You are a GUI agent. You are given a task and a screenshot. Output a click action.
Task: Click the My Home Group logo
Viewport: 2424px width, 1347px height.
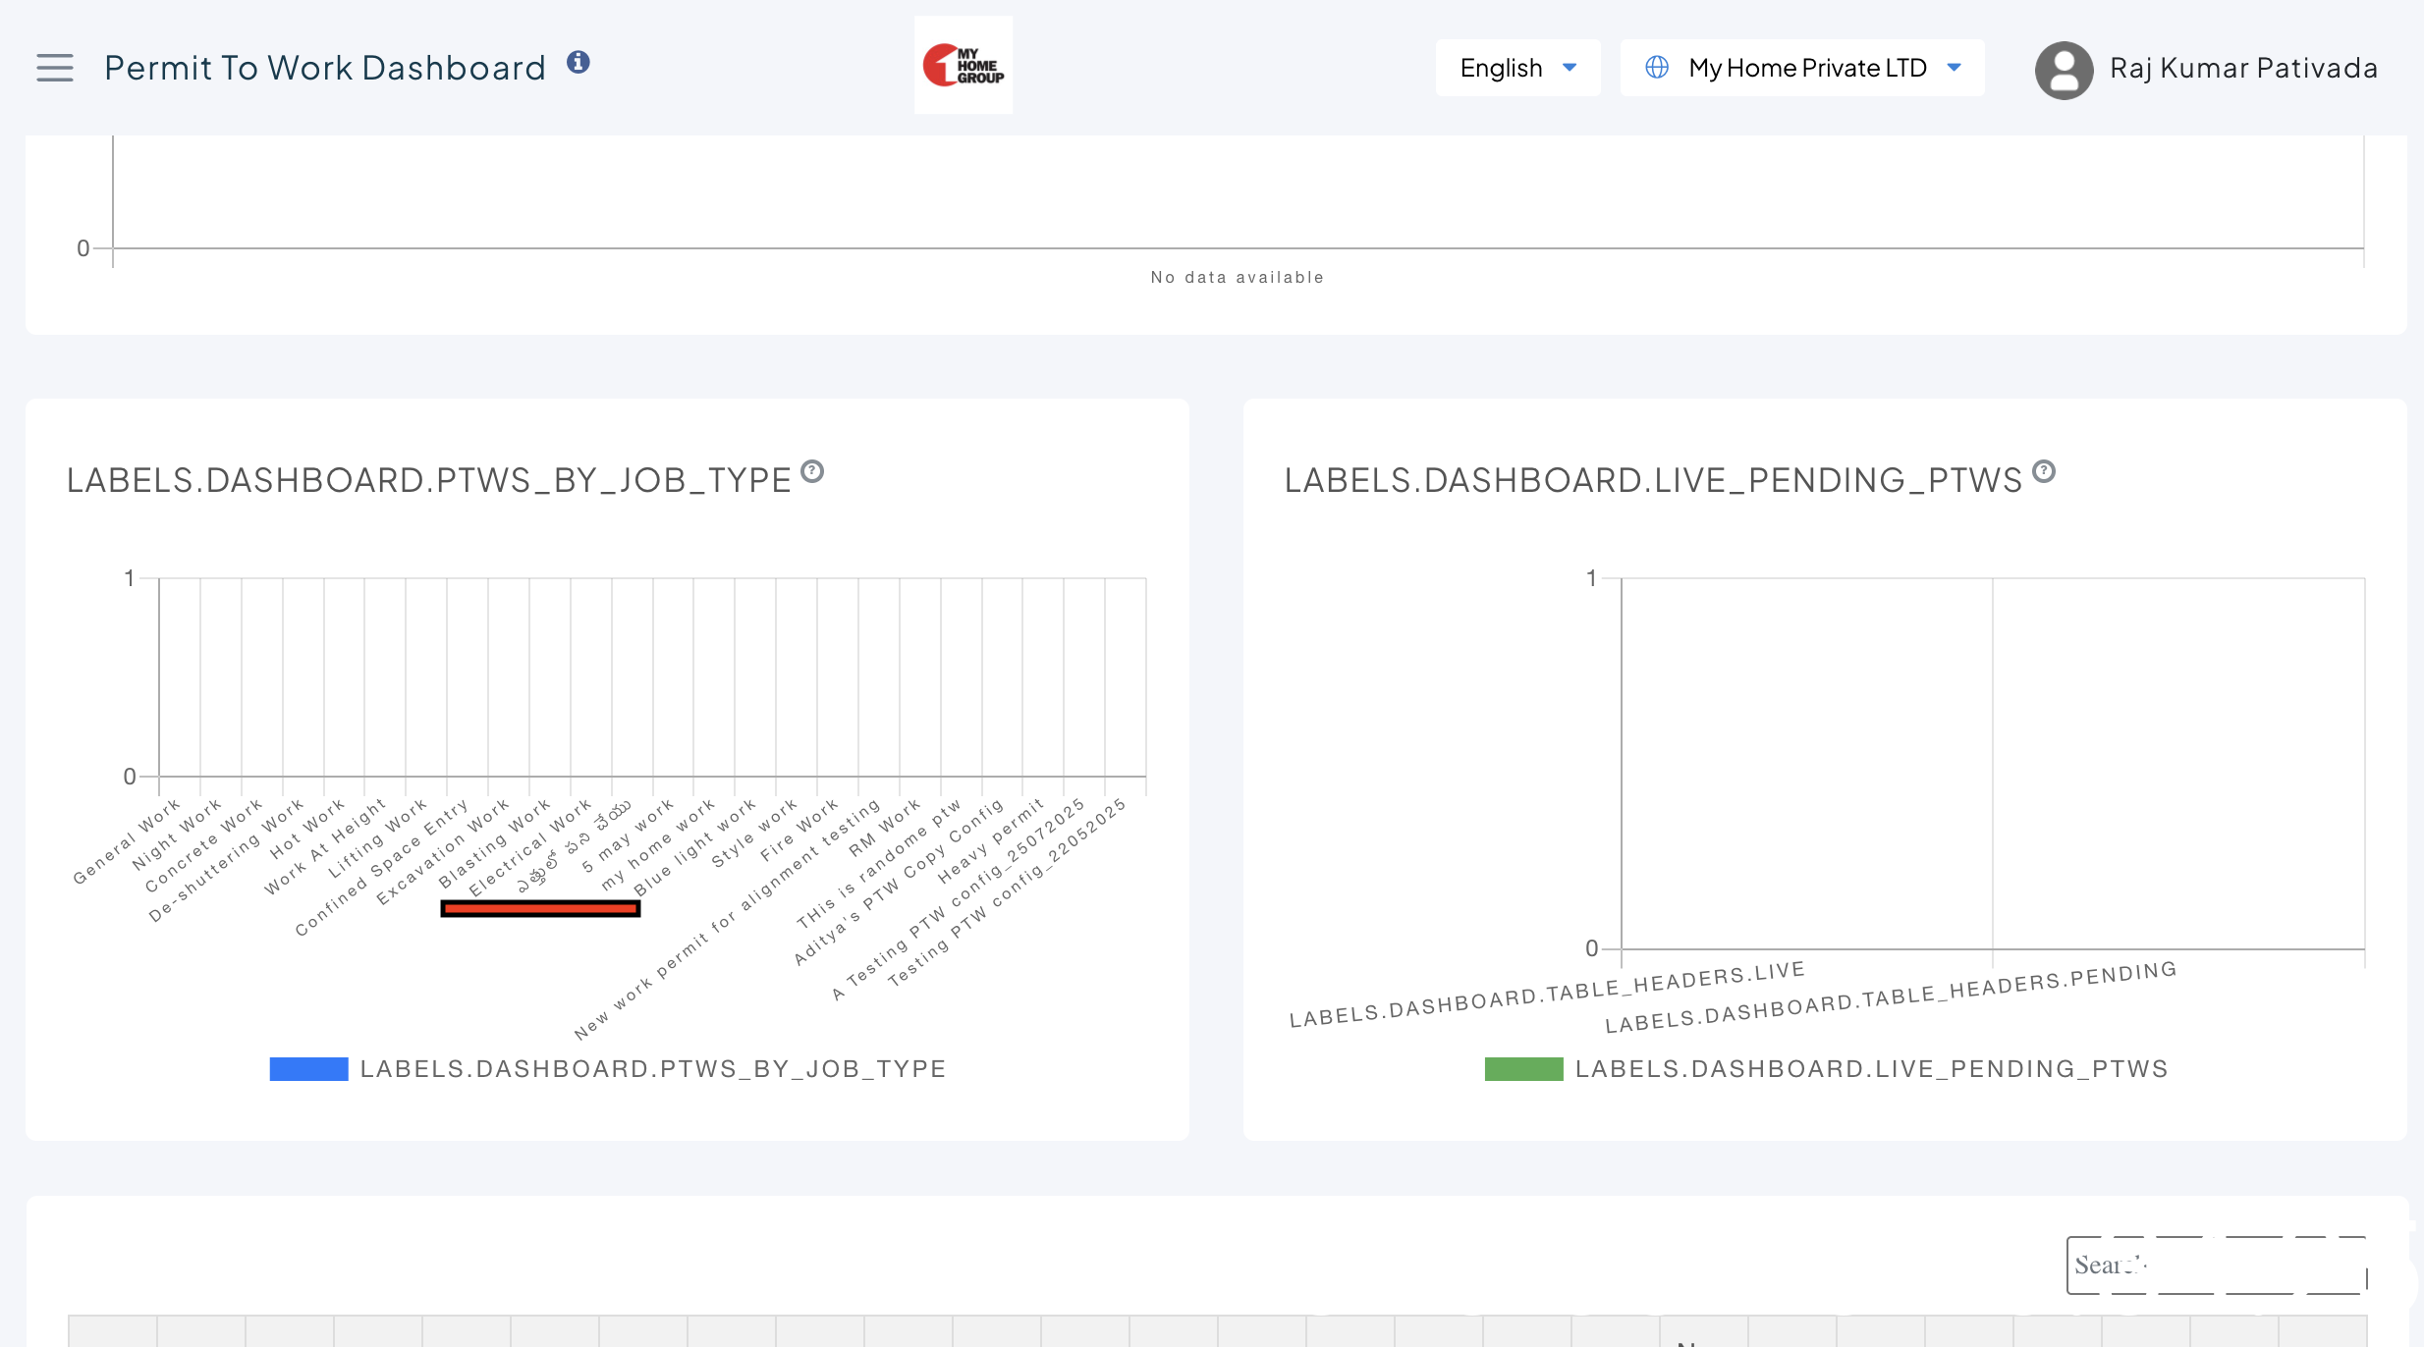(963, 66)
